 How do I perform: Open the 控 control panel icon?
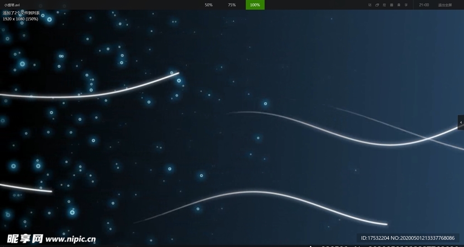click(x=384, y=5)
